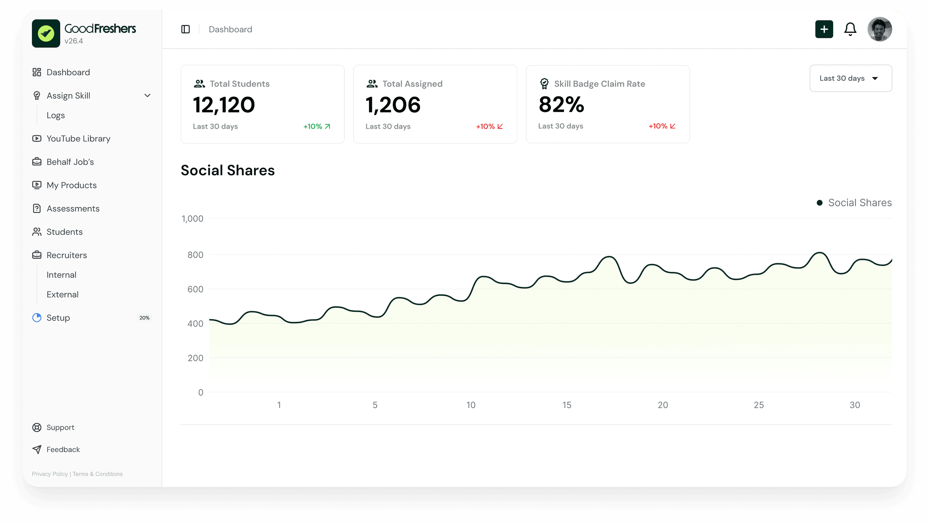Viewport: 929px width, 522px height.
Task: Click the Feedback paper-plane icon
Action: [x=37, y=449]
